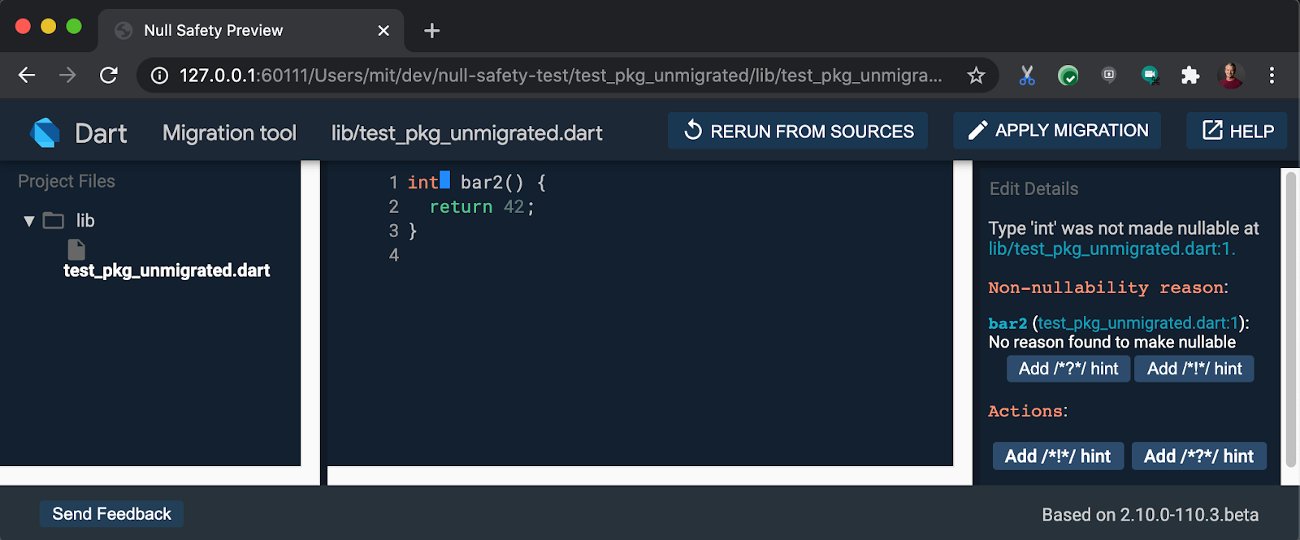Click the Apply Migration button
The height and width of the screenshot is (540, 1300).
pos(1056,131)
